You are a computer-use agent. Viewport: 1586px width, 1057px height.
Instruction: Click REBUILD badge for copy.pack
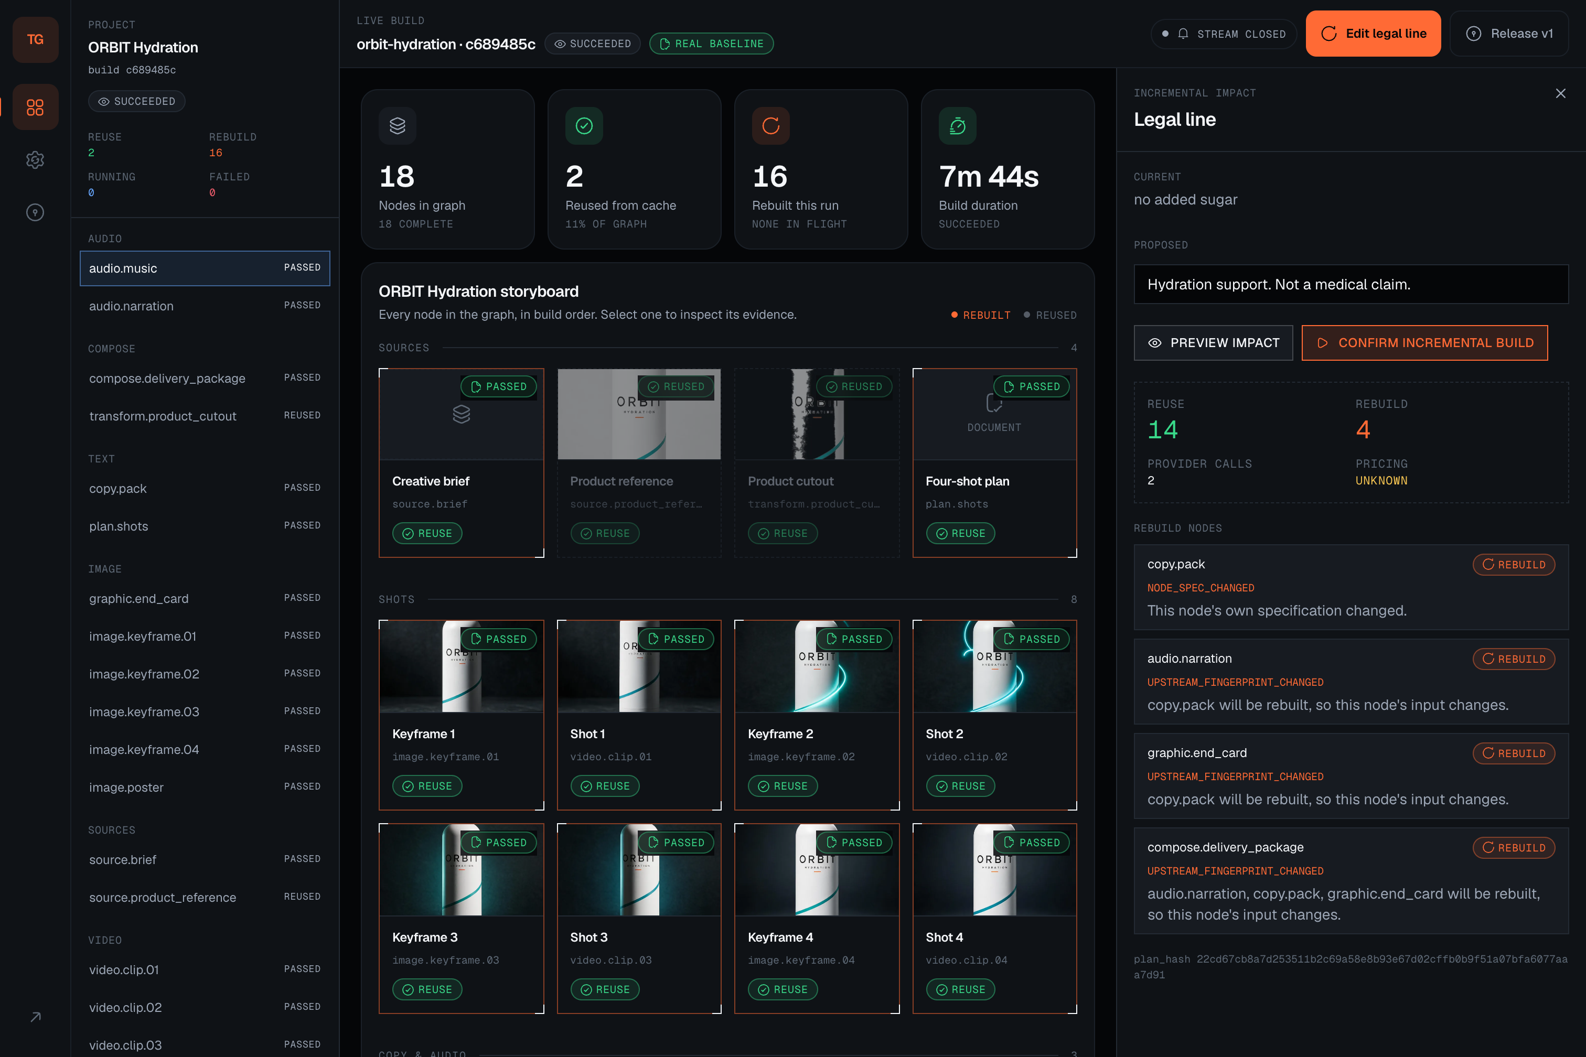1514,565
